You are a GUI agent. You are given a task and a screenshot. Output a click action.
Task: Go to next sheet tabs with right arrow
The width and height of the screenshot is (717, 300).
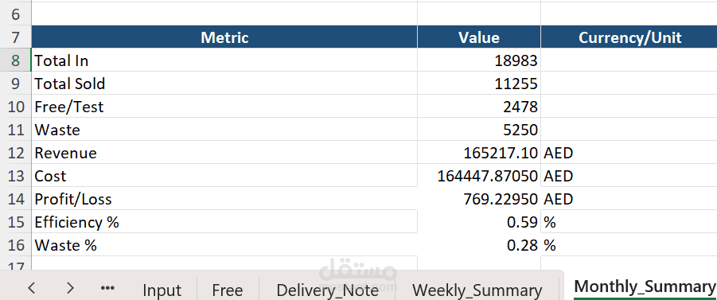click(69, 287)
